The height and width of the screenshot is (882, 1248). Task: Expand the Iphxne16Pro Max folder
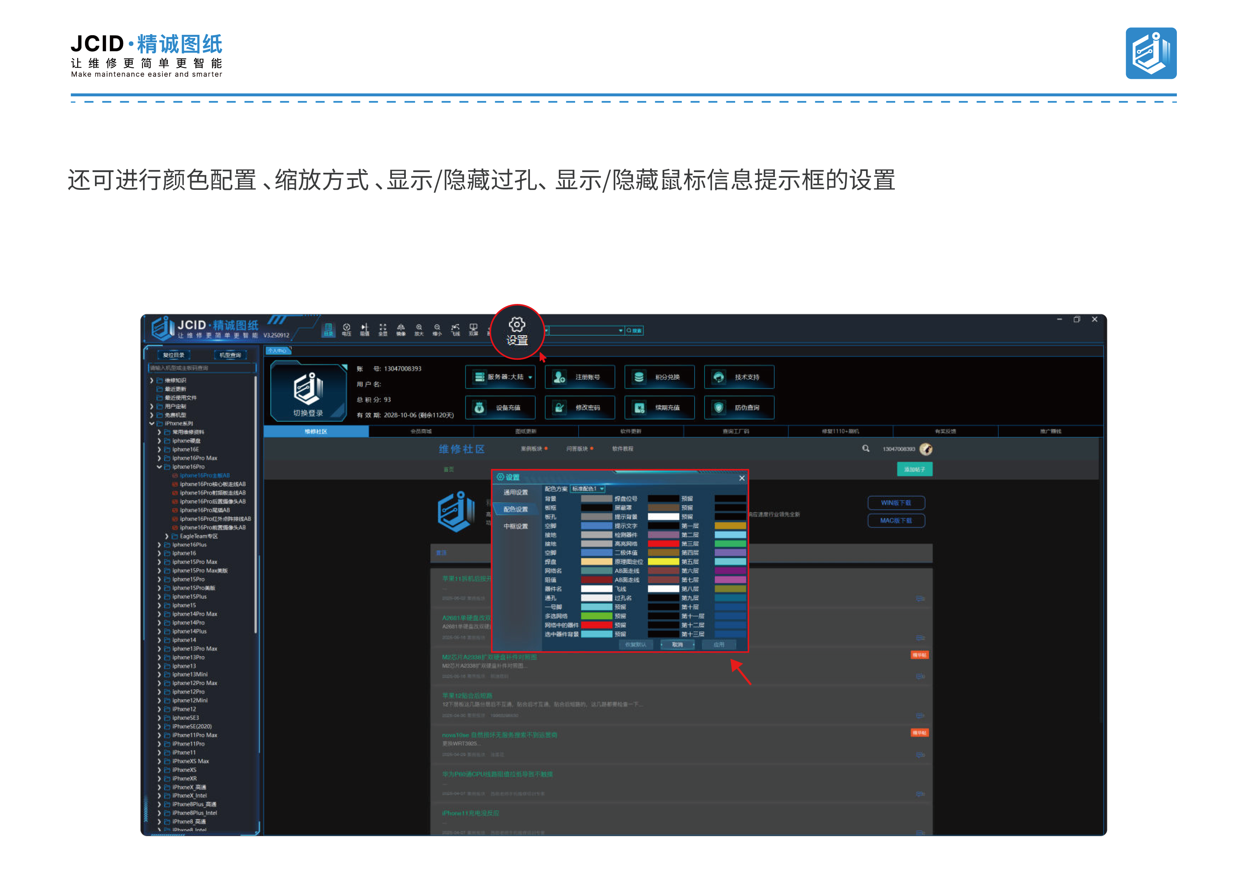point(159,458)
